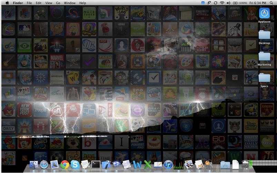This screenshot has height=173, width=277.
Task: Open the Window menu
Action: tap(70, 3)
